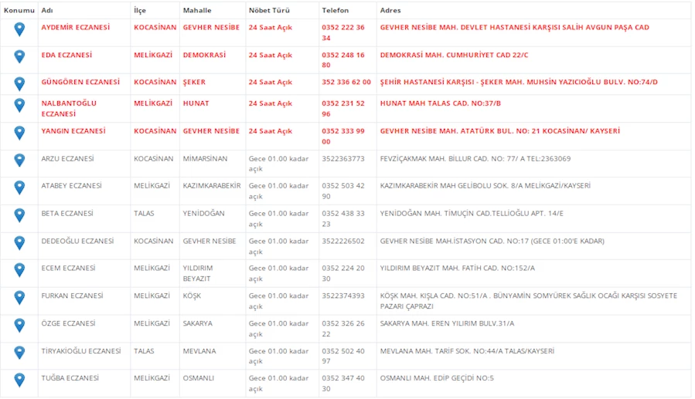695x399 pixels.
Task: Open Özge Eczanesi location marker
Action: pos(19,325)
